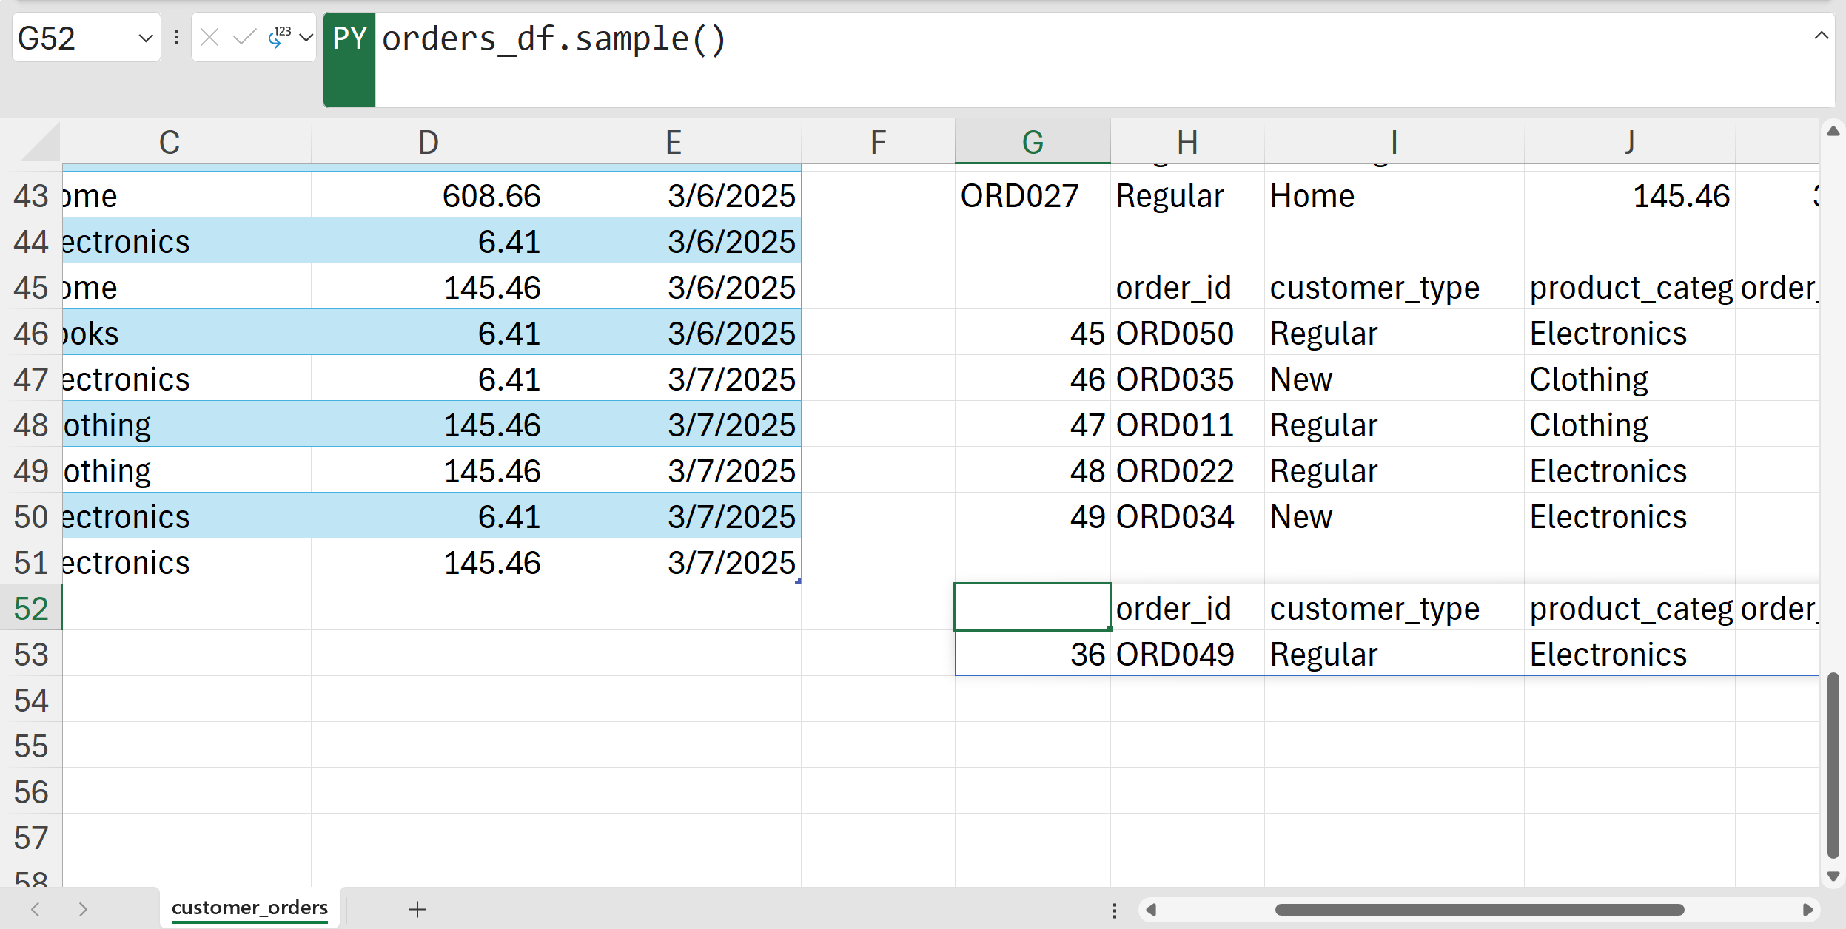Viewport: 1846px width, 929px height.
Task: Click the previous sheet arrow
Action: coord(36,909)
